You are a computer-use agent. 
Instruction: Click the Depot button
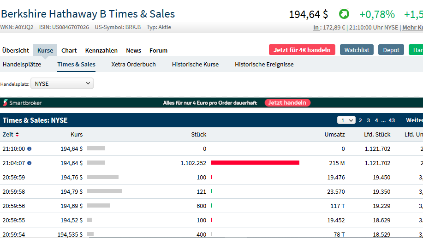[391, 50]
